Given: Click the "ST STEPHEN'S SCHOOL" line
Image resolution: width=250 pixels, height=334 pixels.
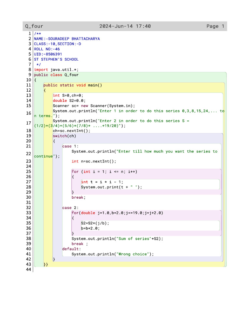Looking at the screenshot, I should pyautogui.click(x=56, y=59).
